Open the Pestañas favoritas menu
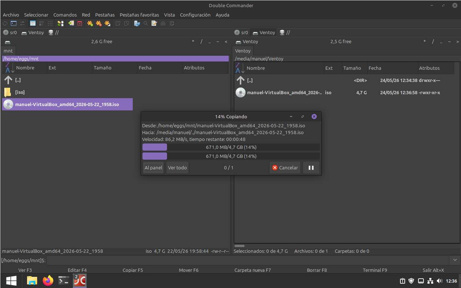 139,15
